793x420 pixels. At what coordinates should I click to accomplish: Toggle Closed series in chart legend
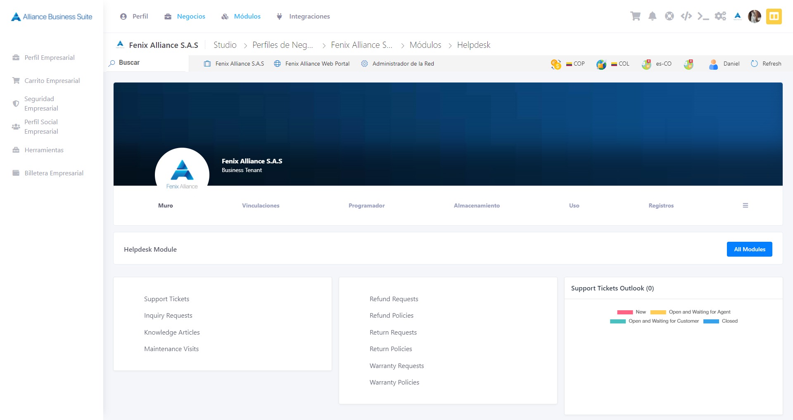coord(720,321)
